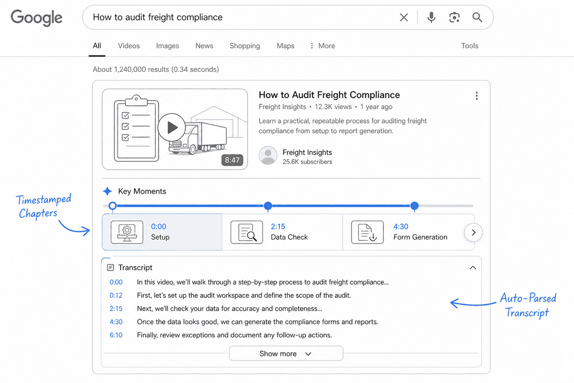This screenshot has height=383, width=574.
Task: Click the magnifying glass search icon
Action: click(x=477, y=18)
